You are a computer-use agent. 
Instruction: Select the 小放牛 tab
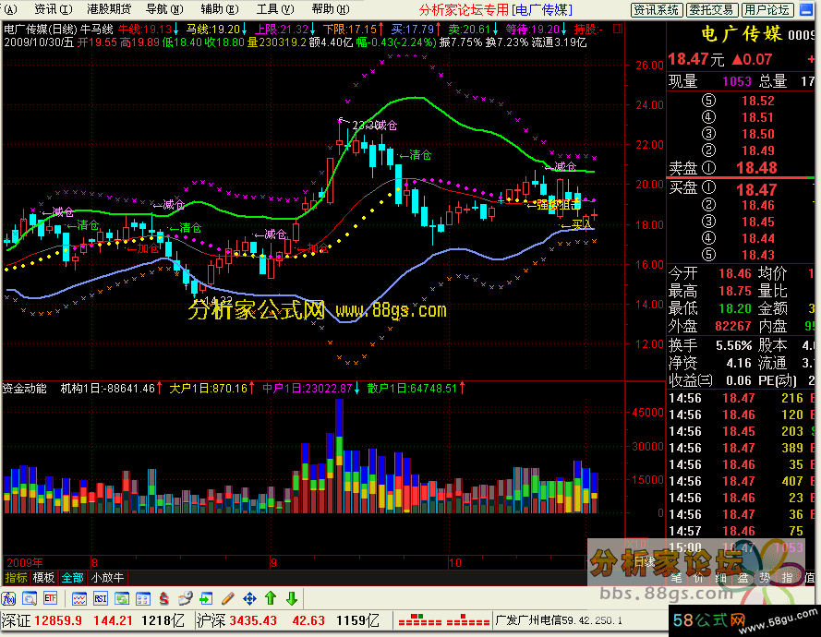pyautogui.click(x=107, y=578)
